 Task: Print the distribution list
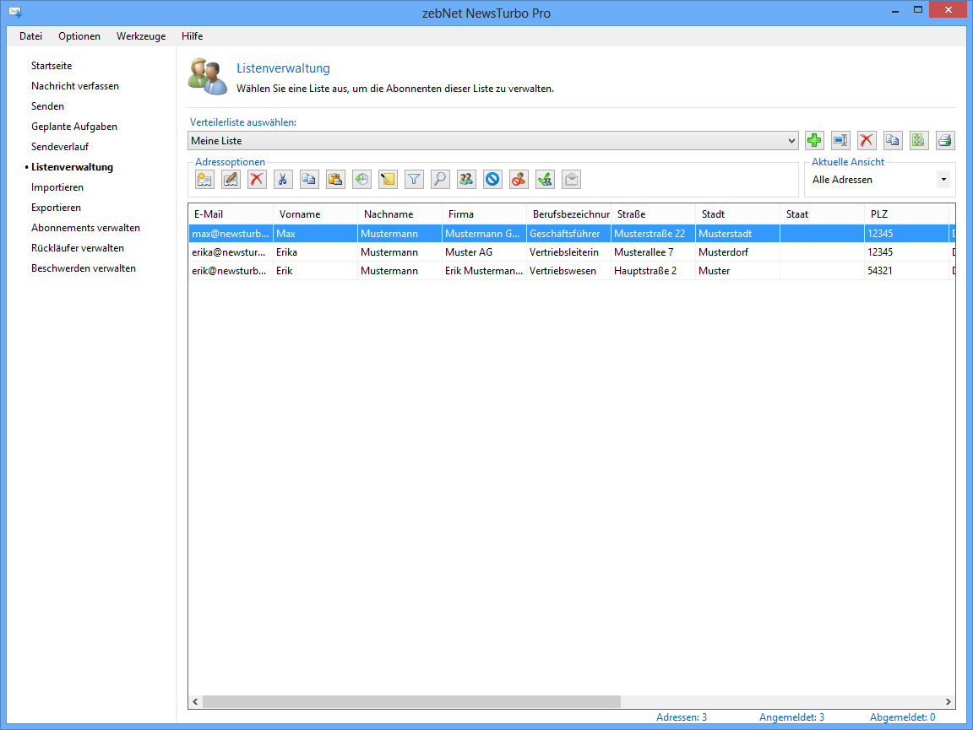tap(944, 140)
